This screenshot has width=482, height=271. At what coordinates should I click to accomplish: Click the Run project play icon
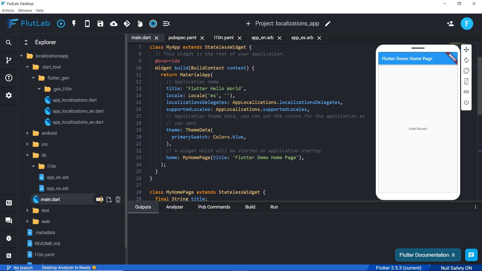tap(61, 24)
